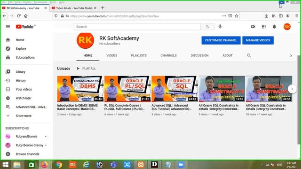Open the RK account avatar menu
Image resolution: width=301 pixels, height=169 pixels.
click(287, 27)
